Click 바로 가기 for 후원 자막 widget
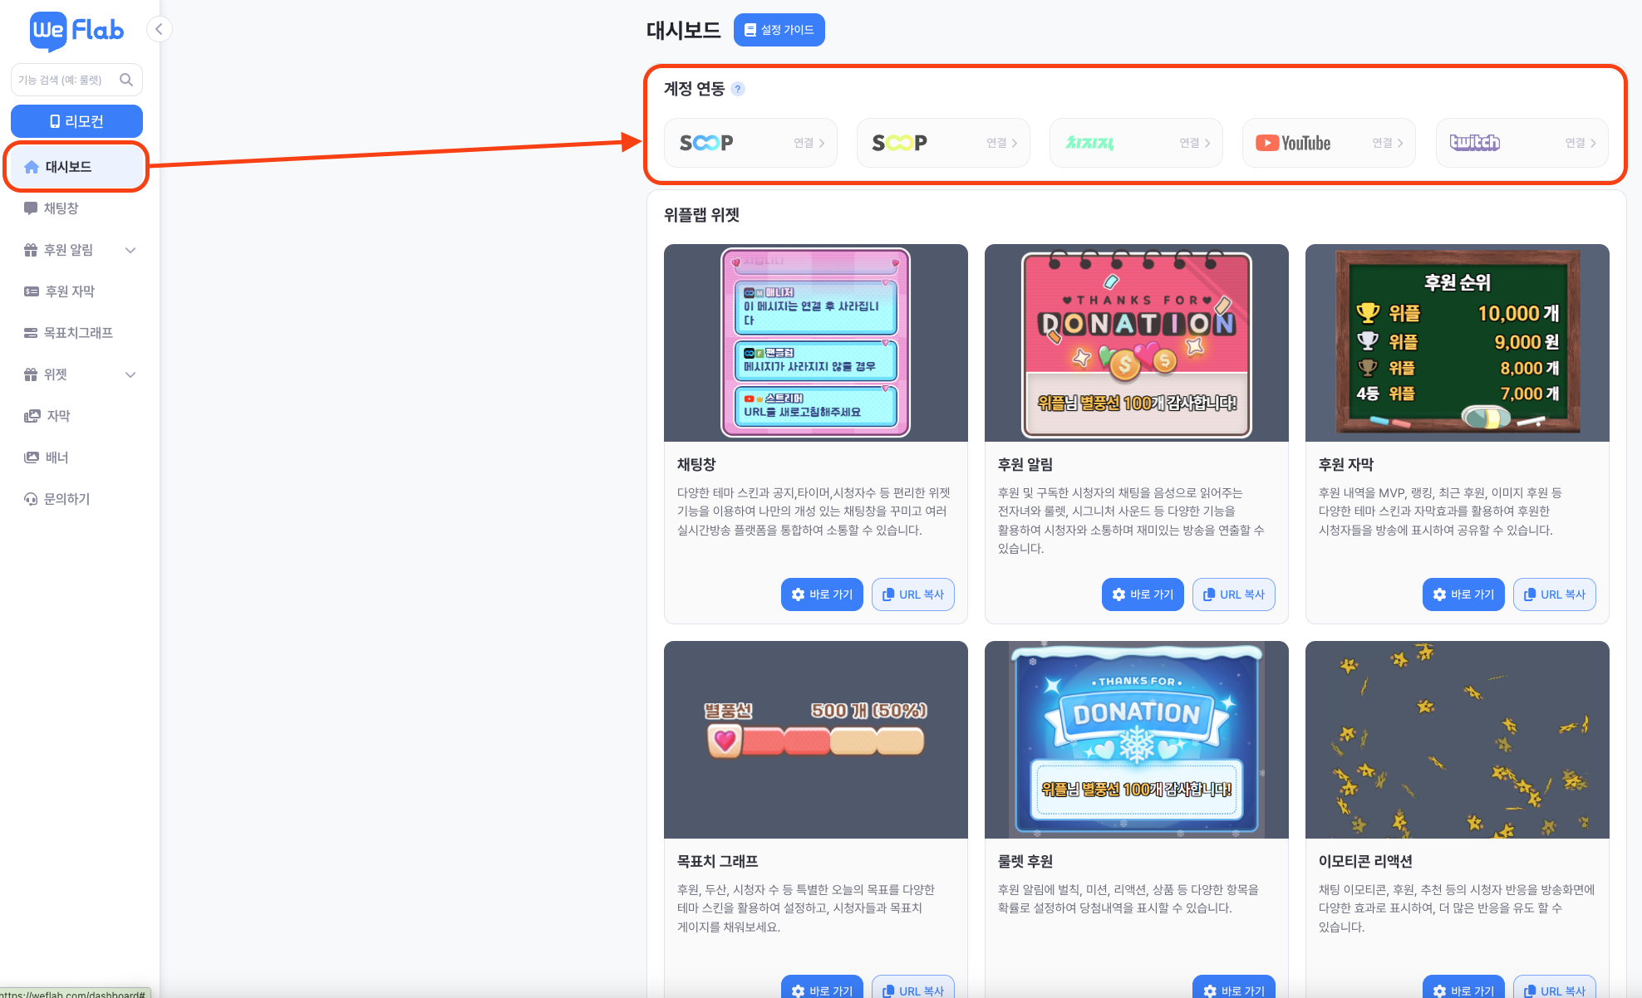1642x998 pixels. click(1463, 594)
